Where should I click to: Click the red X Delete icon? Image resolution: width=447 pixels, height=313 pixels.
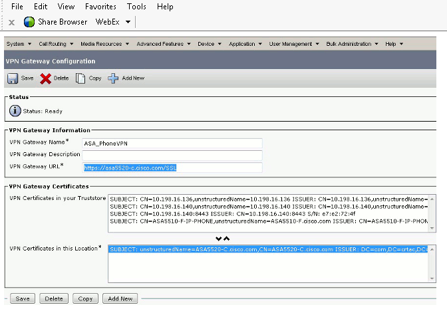[x=46, y=78]
